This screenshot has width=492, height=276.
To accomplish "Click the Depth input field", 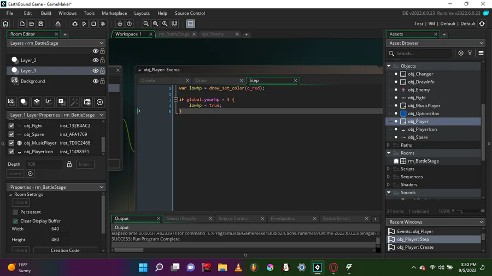I will pyautogui.click(x=44, y=164).
